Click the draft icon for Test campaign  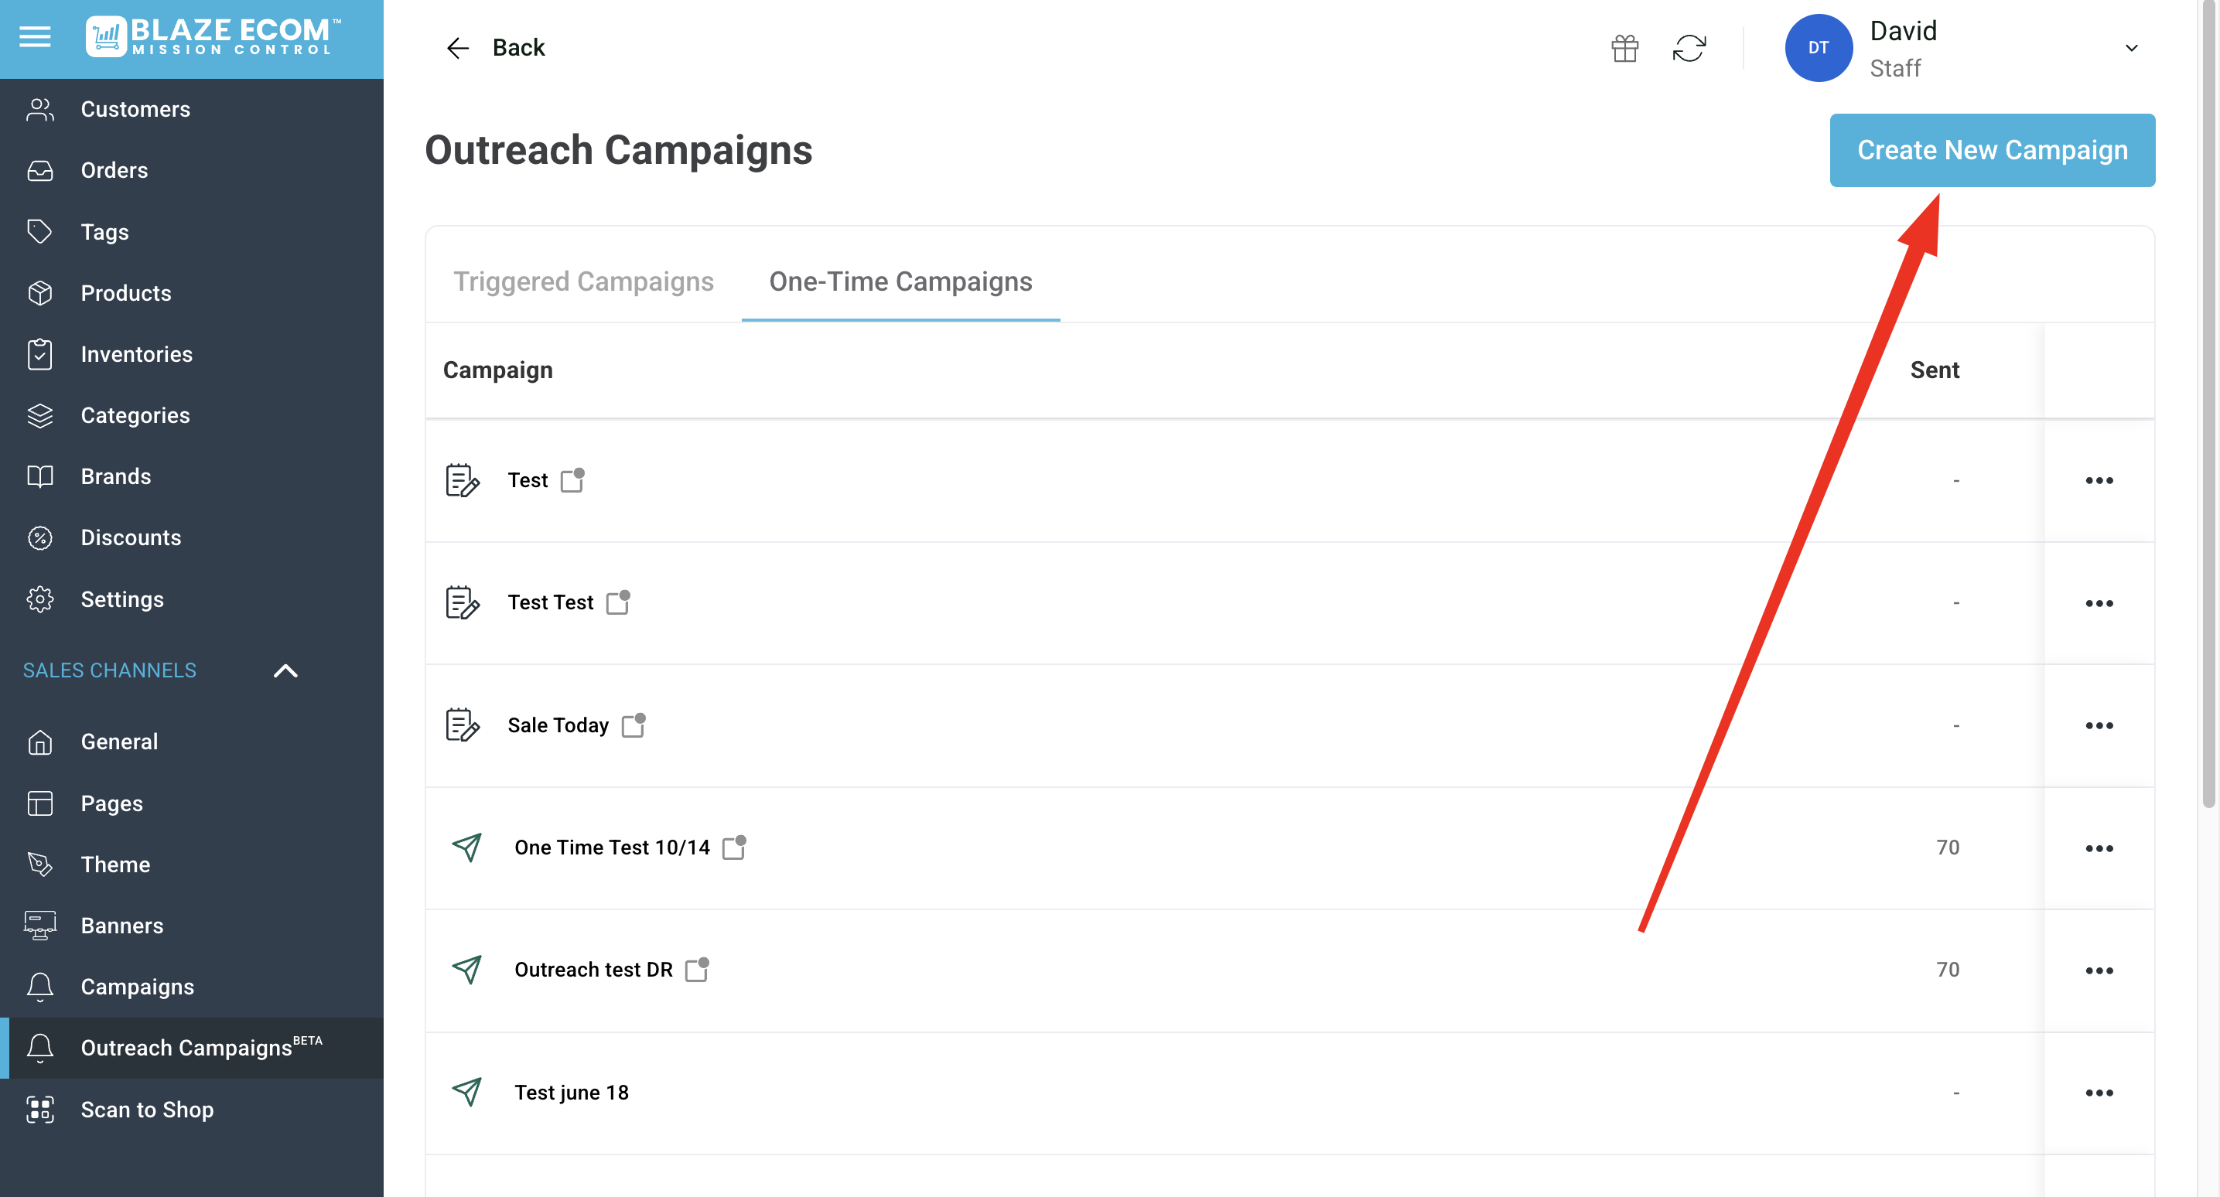pos(462,480)
